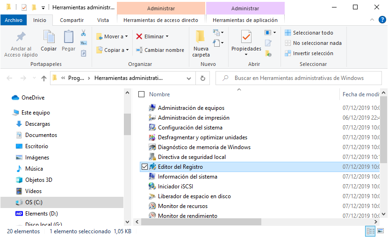Click the Prog... breadcrumb in address bar
Viewport: 388px width, 237px height.
76,78
